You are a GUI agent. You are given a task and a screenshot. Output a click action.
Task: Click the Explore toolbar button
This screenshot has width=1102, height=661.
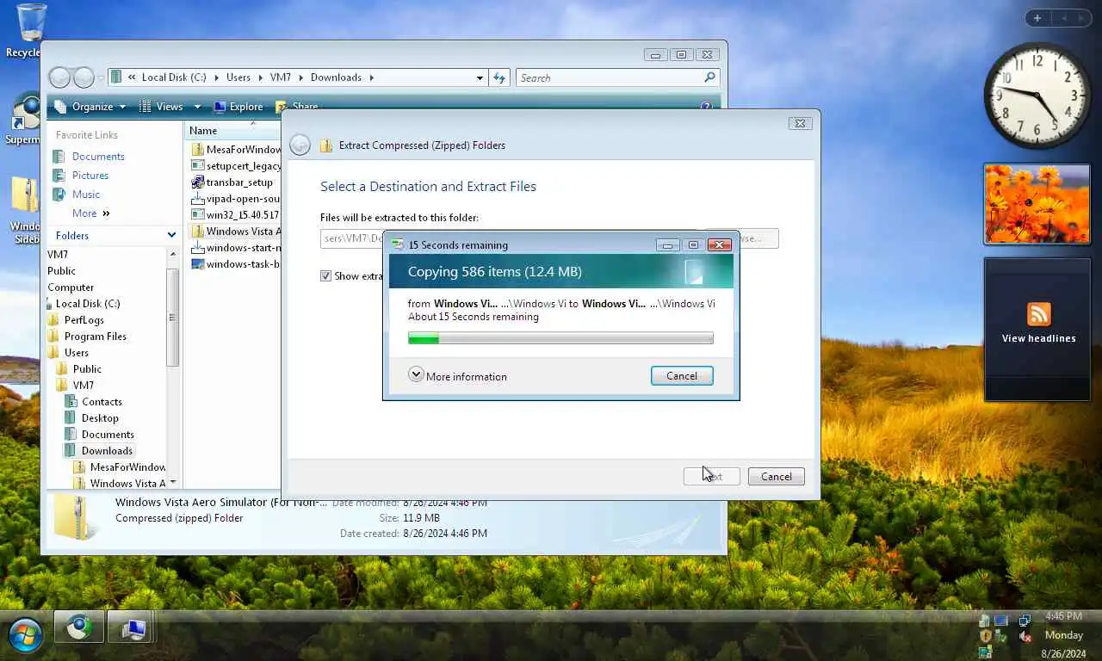[238, 107]
